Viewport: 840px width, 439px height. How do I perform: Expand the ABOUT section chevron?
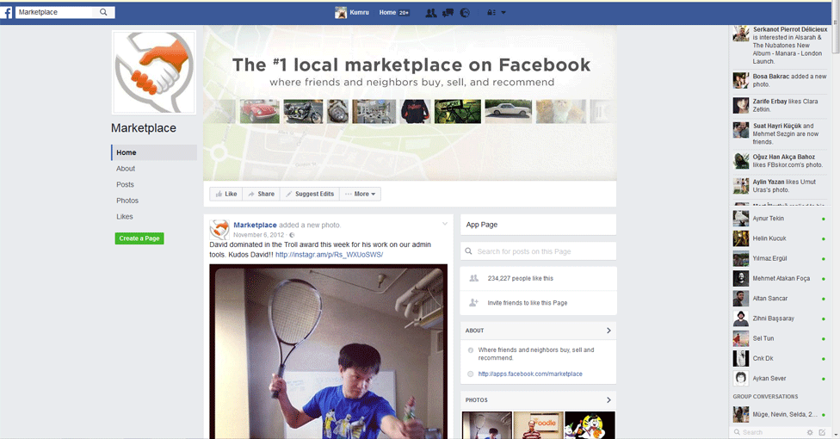click(x=608, y=331)
